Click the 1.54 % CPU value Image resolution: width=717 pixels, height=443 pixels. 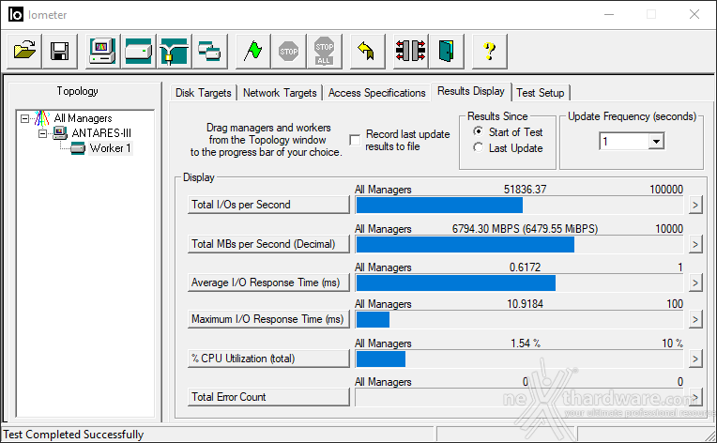click(x=526, y=344)
